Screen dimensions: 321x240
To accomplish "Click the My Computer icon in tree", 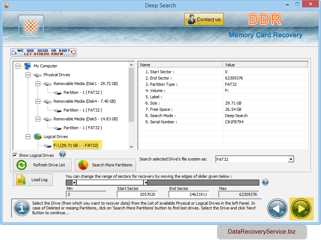I will (x=28, y=66).
